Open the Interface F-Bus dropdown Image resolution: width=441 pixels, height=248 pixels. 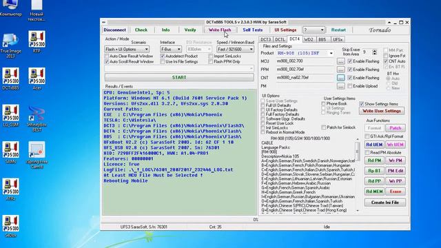coord(171,49)
